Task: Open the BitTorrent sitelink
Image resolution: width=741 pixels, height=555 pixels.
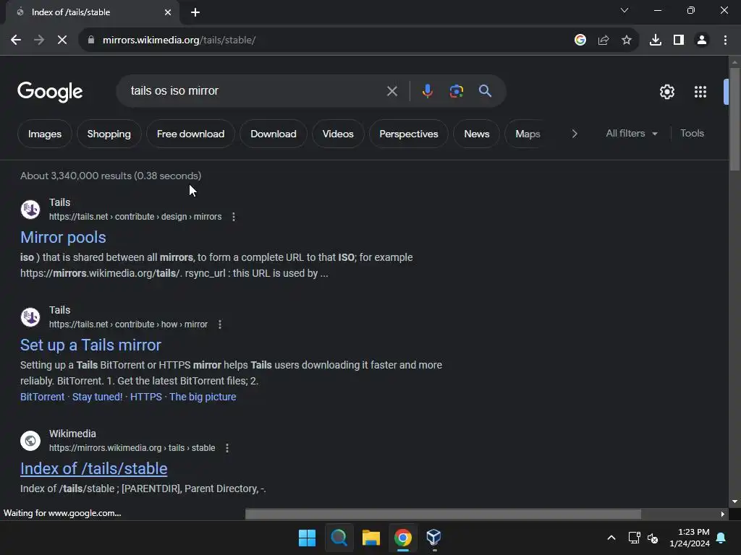Action: (43, 397)
